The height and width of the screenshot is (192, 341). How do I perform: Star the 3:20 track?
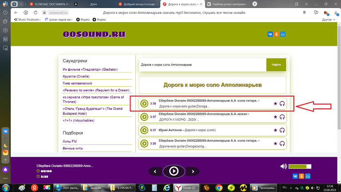[x=275, y=144]
